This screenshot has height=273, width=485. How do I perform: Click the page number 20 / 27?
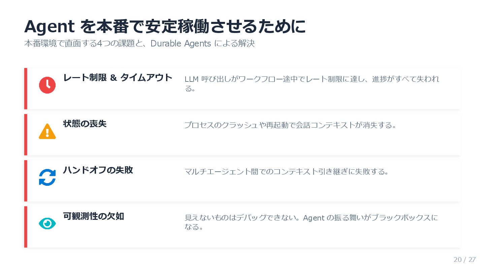pyautogui.click(x=464, y=260)
